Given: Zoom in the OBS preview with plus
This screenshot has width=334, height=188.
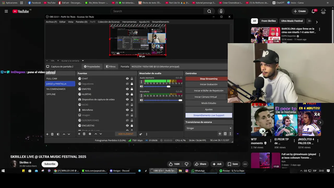Looking at the screenshot, I should click(x=58, y=61).
